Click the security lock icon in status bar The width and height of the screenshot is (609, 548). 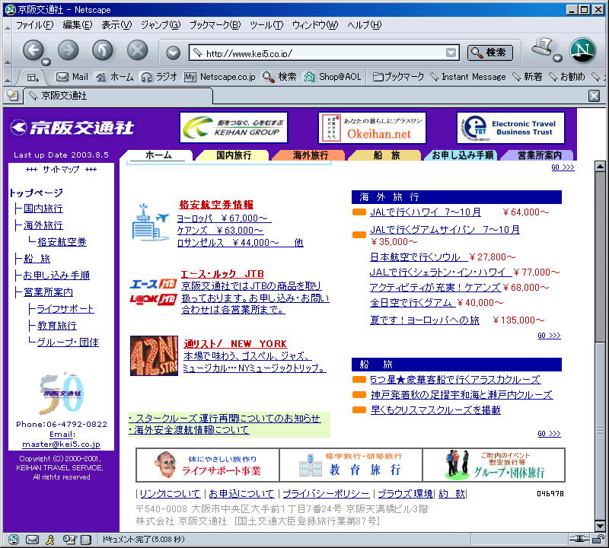598,539
